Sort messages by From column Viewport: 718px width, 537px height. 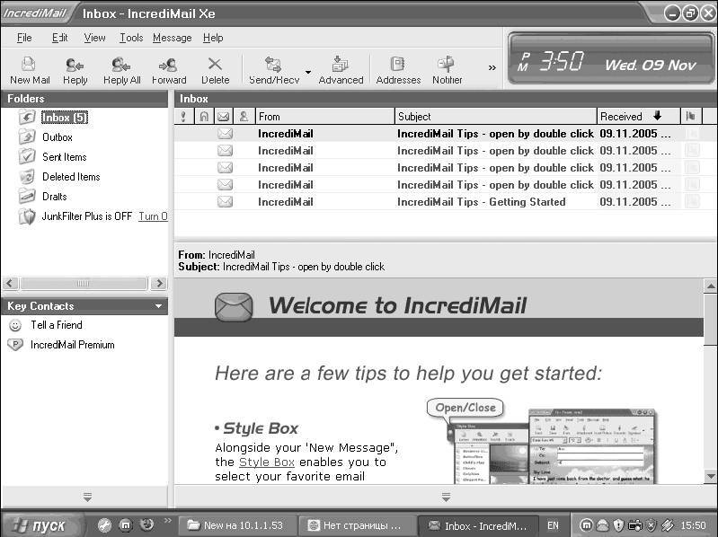pyautogui.click(x=324, y=116)
